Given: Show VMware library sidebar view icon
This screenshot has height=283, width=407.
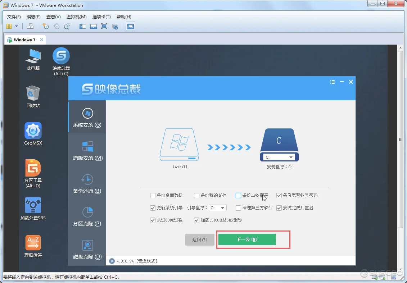Looking at the screenshot, I should 83,26.
